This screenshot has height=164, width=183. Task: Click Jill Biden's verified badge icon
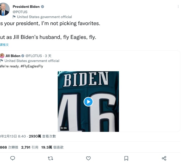click(23, 56)
